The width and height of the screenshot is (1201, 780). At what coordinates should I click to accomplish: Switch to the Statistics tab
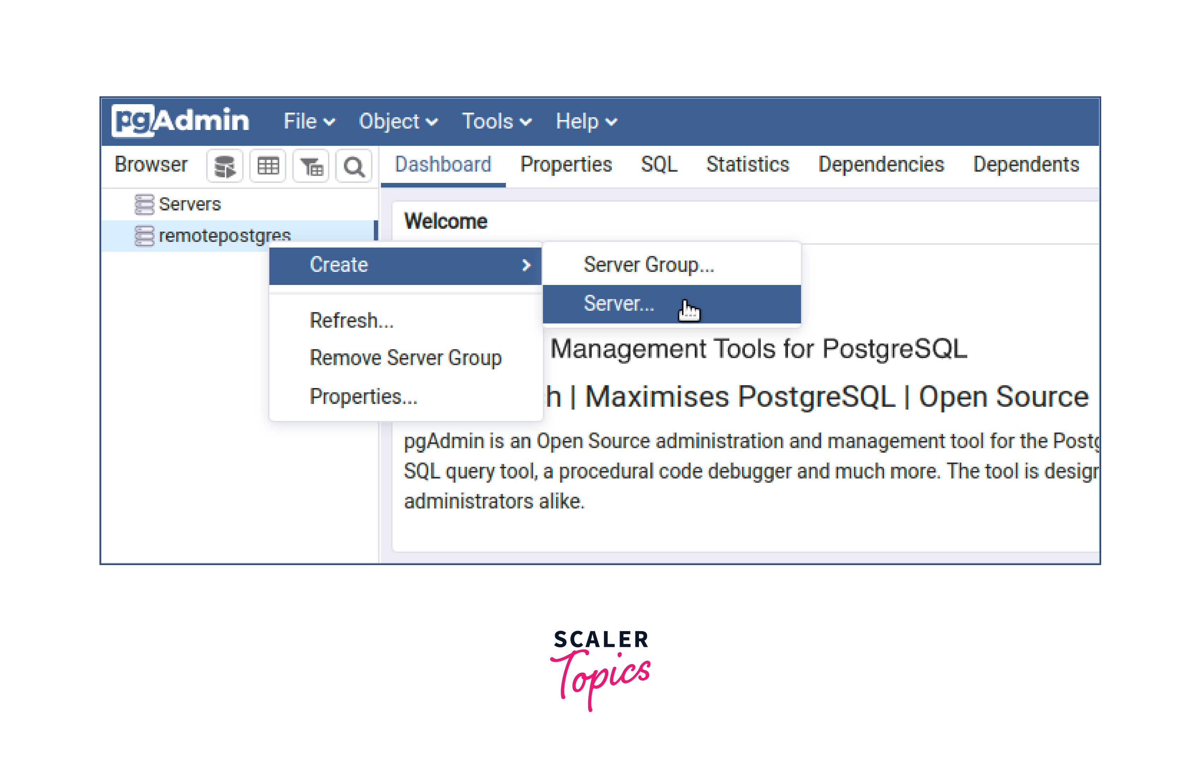(x=747, y=165)
